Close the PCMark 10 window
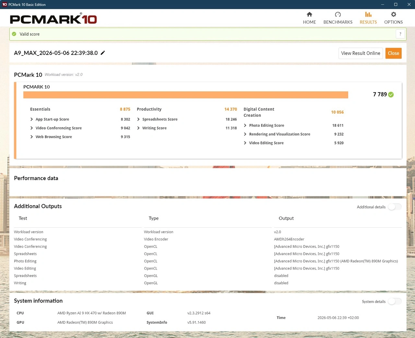This screenshot has width=415, height=338. pyautogui.click(x=409, y=5)
